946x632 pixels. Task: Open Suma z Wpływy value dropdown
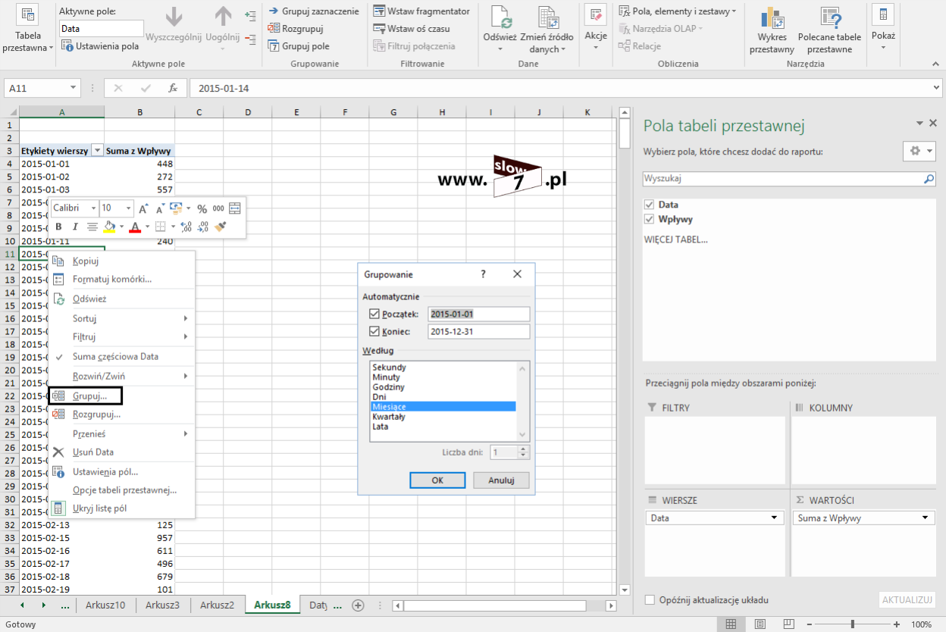tap(926, 518)
